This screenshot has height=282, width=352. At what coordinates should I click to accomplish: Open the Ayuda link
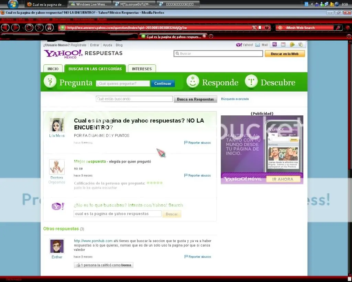[x=108, y=45]
